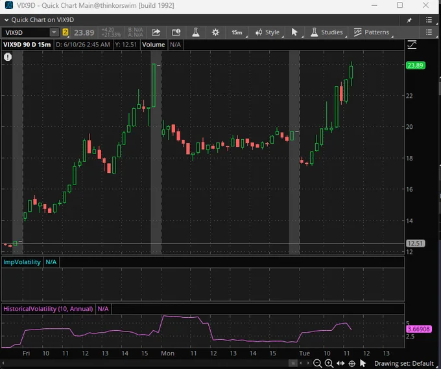Screen dimensions: 441x369
Task: Click the +4.20 +21.33% change readout
Action: [111, 32]
